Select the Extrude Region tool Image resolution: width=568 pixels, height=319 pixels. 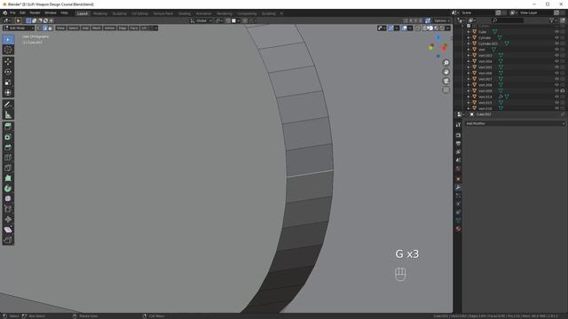tap(8, 127)
